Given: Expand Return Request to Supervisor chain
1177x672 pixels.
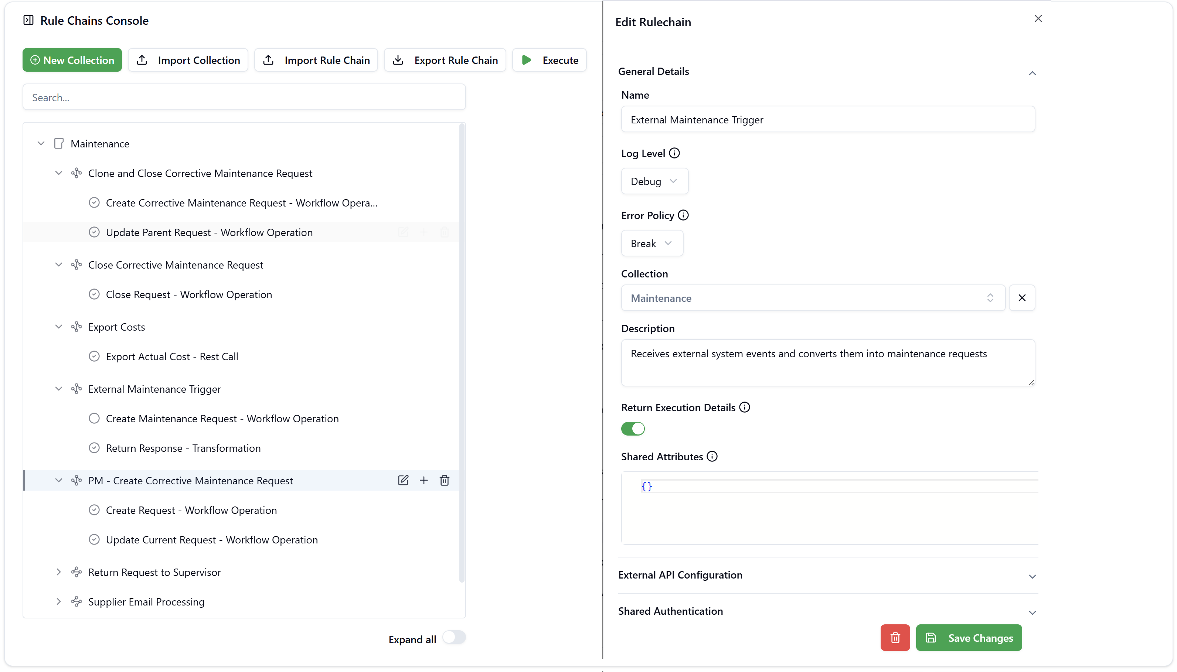Looking at the screenshot, I should (x=59, y=572).
